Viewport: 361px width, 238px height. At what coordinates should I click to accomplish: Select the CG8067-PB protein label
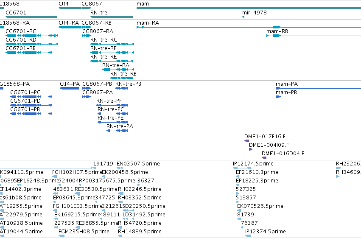tap(97, 84)
